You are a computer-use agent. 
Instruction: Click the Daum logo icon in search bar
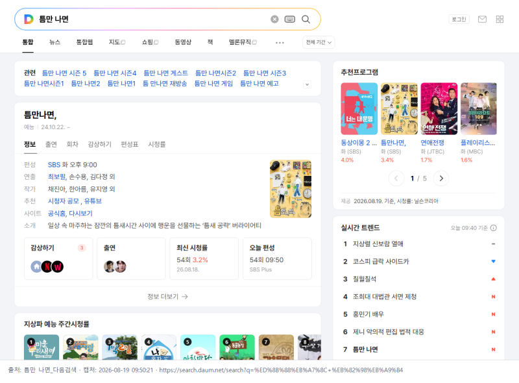[29, 19]
